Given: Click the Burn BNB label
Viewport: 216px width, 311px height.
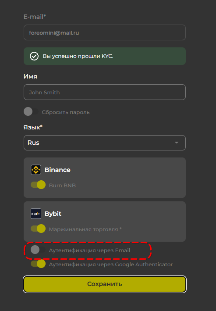Looking at the screenshot, I should tap(62, 186).
